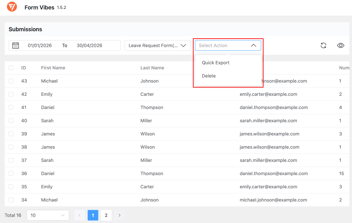
Task: Click the First Name column header
Action: pyautogui.click(x=53, y=68)
